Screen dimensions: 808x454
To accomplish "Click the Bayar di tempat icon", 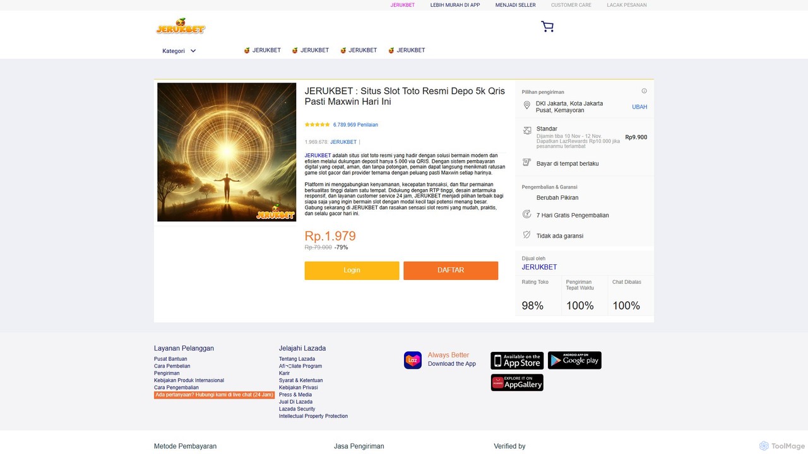I will pos(527,163).
